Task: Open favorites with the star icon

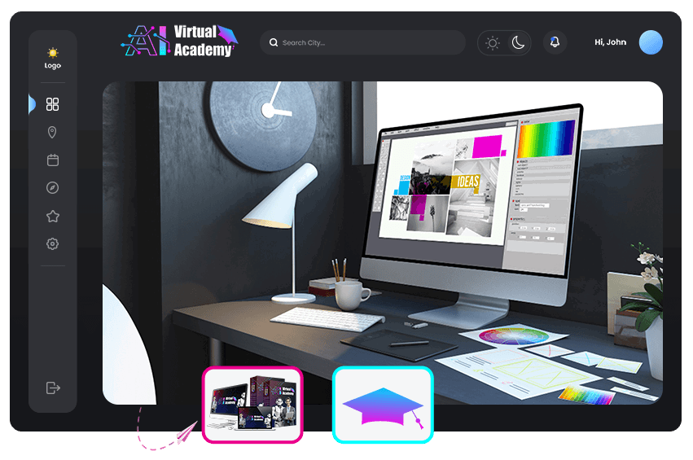Action: (x=53, y=217)
